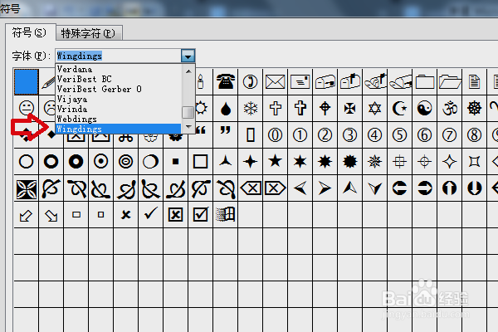Open the font dropdown arrow
This screenshot has height=332, width=498.
(x=188, y=56)
